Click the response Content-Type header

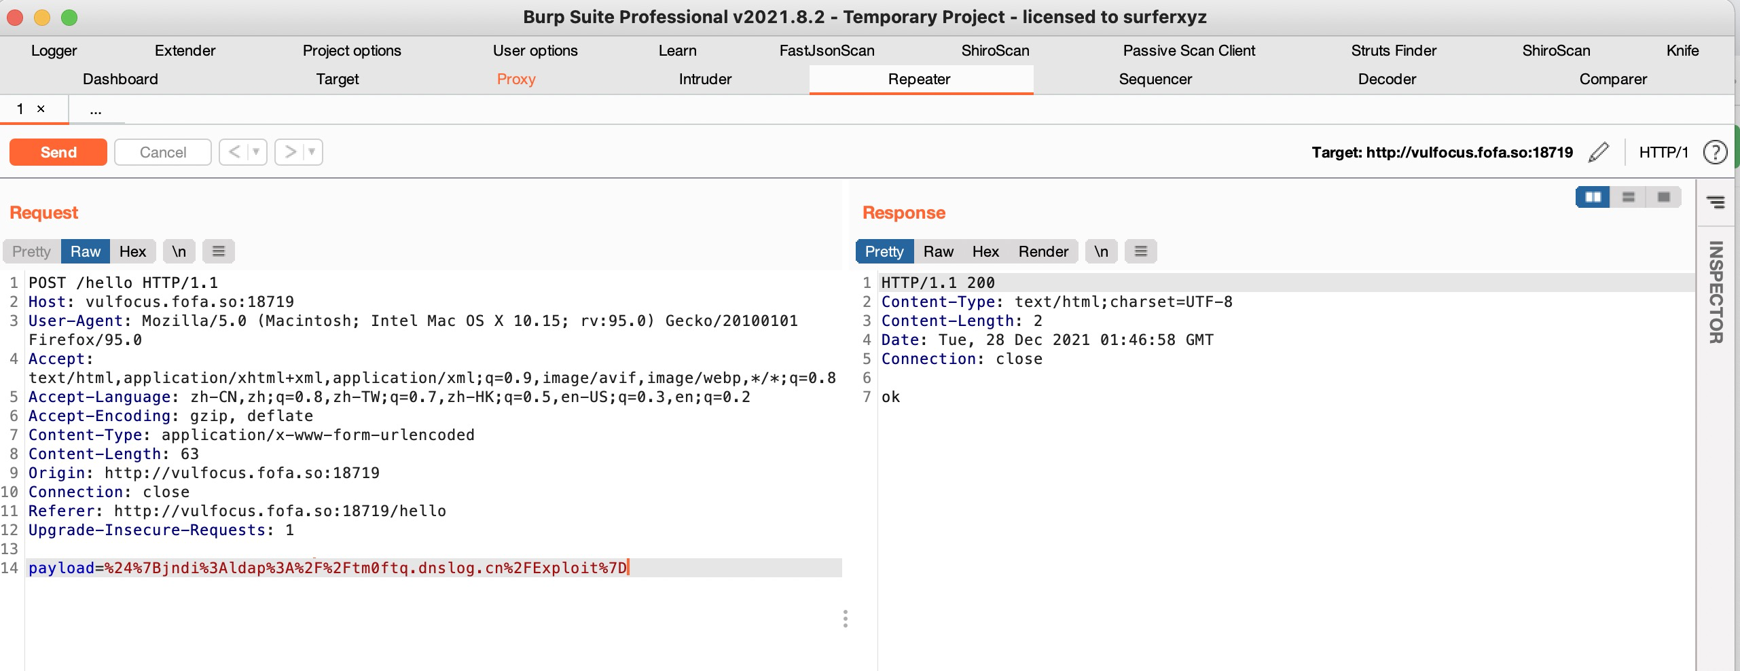coord(1057,302)
